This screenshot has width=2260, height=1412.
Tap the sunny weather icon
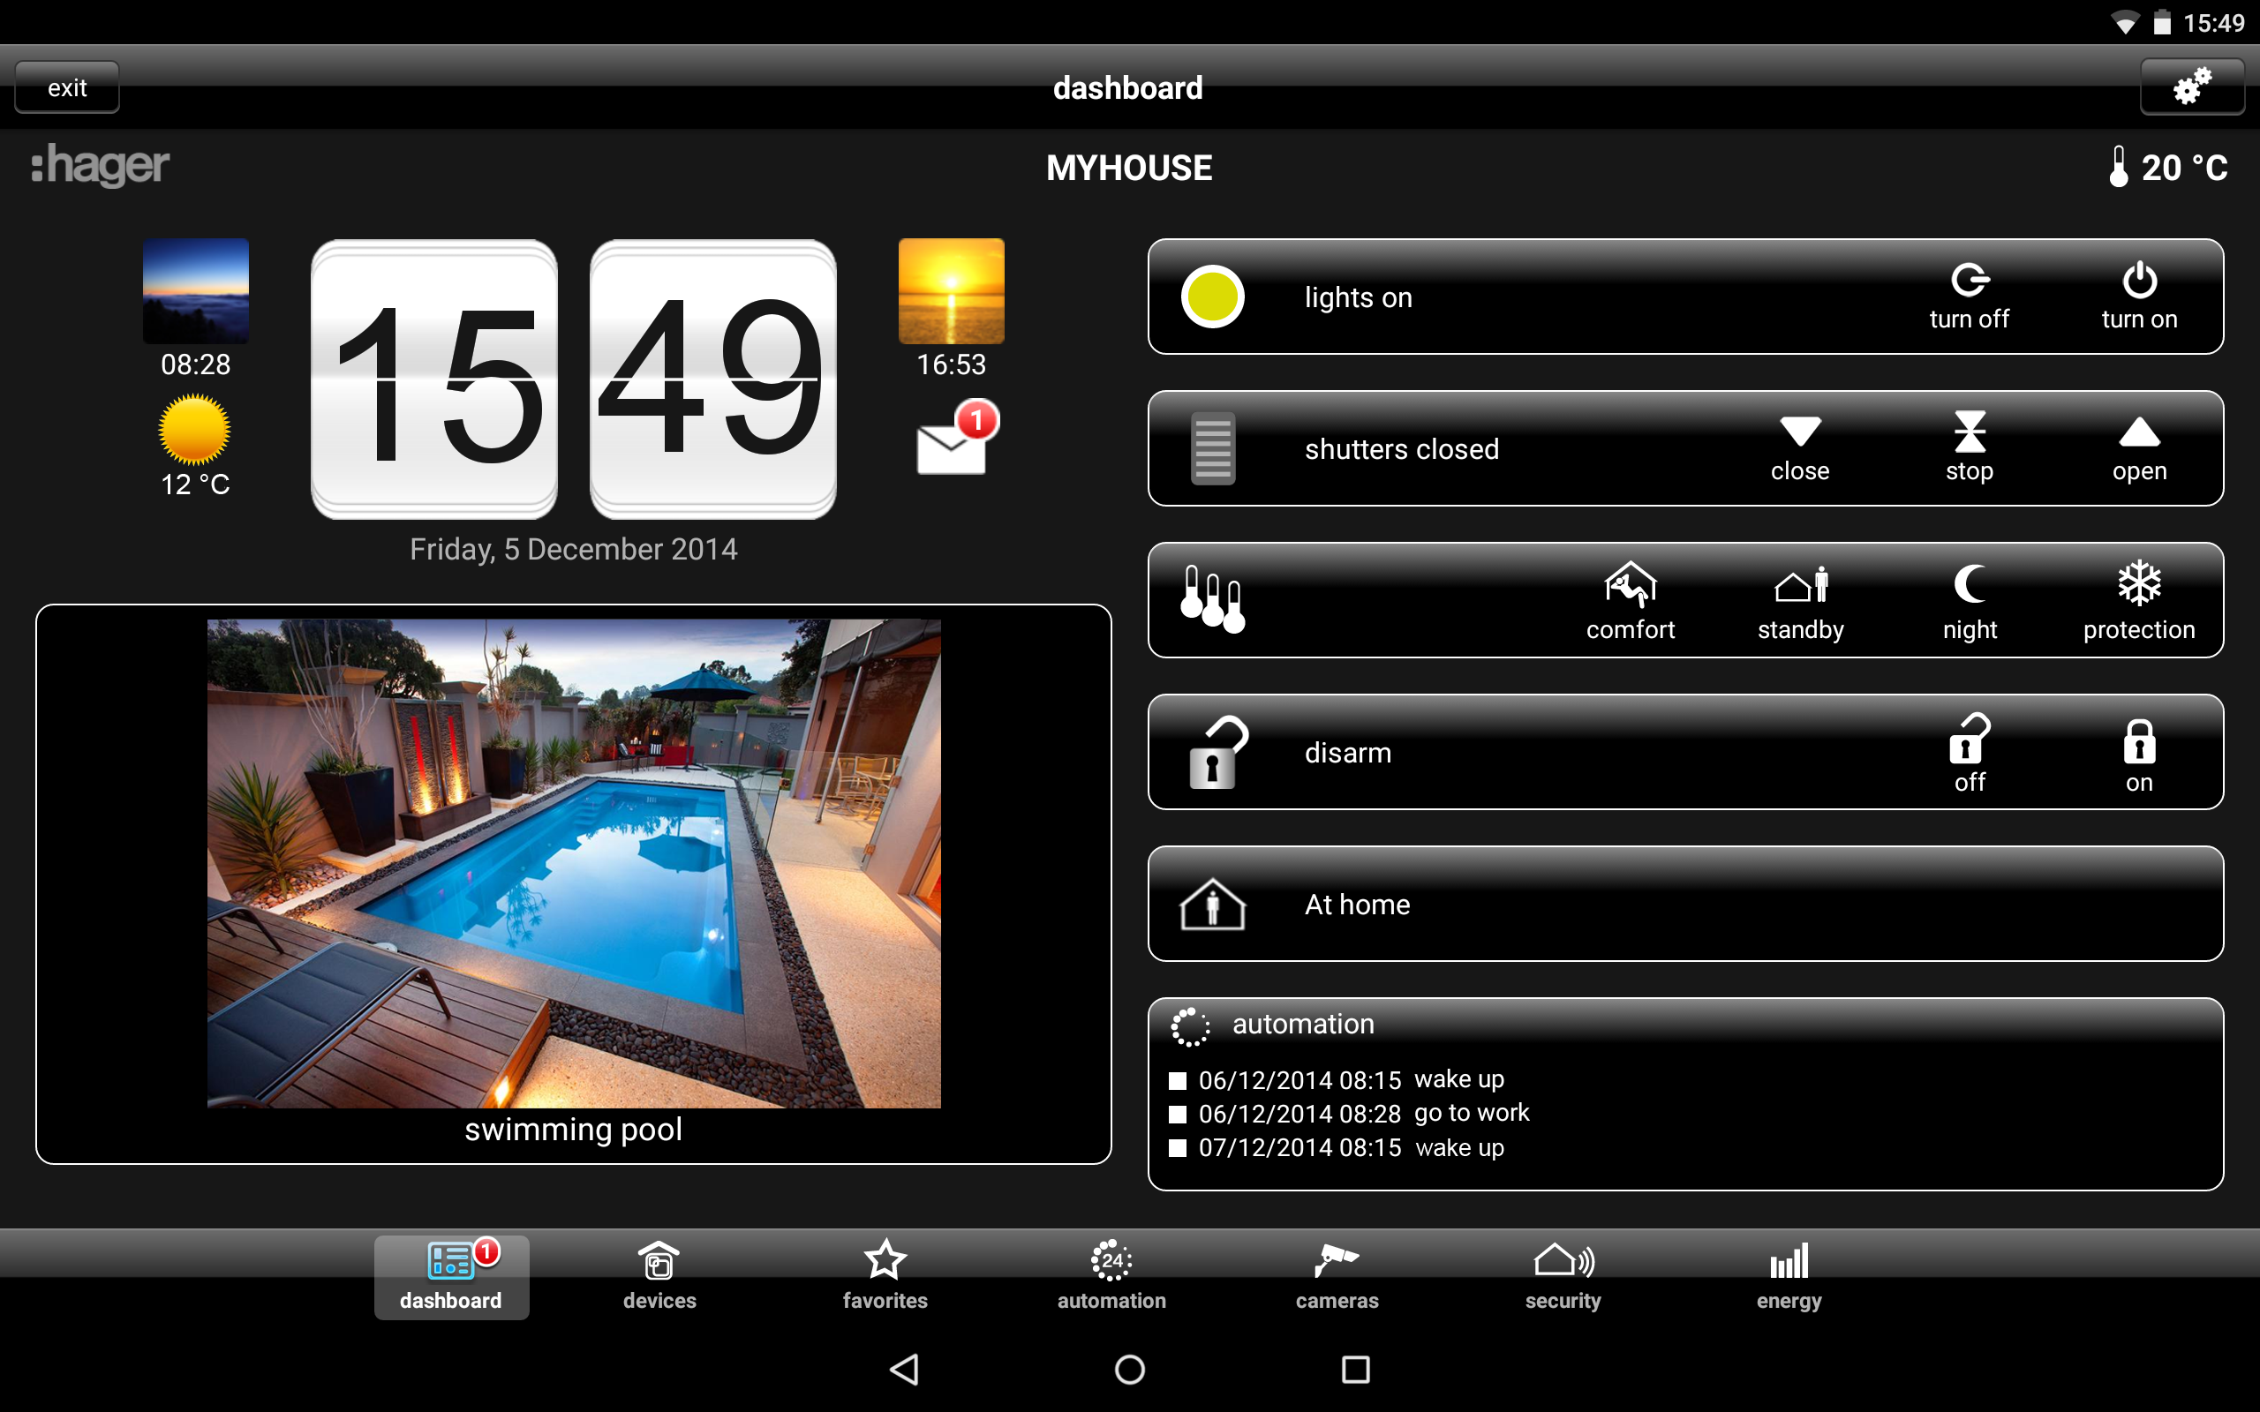pyautogui.click(x=194, y=430)
